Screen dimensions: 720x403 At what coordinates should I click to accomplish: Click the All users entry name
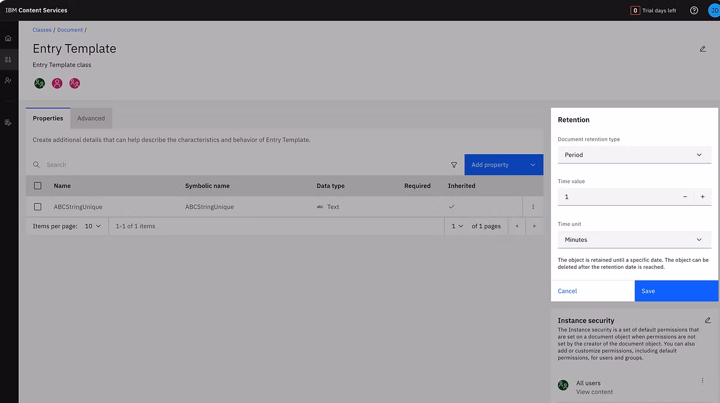[x=588, y=383]
